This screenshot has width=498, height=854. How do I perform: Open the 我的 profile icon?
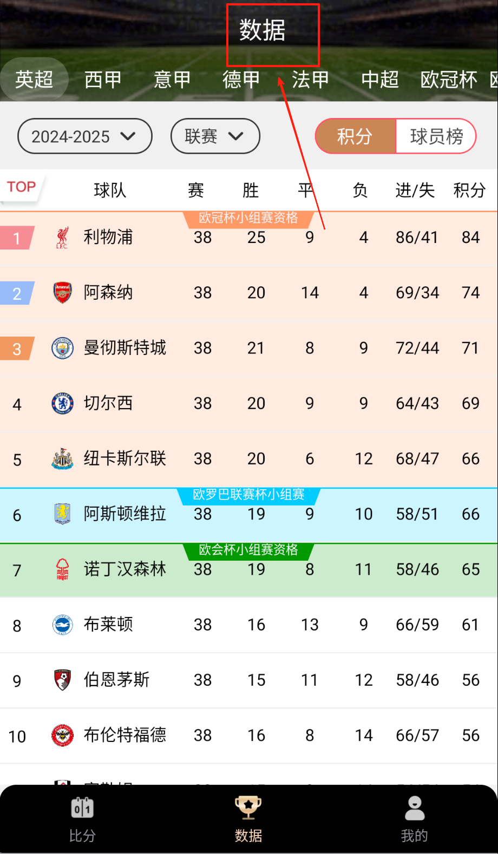(414, 809)
